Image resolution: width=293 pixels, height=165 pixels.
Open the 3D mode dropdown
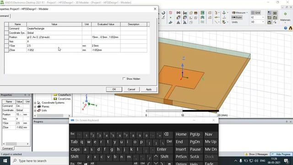(257, 22)
